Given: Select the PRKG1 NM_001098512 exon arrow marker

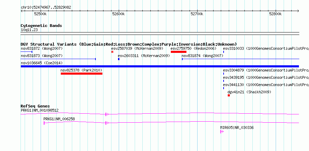Looking at the screenshot, I should (107, 114).
